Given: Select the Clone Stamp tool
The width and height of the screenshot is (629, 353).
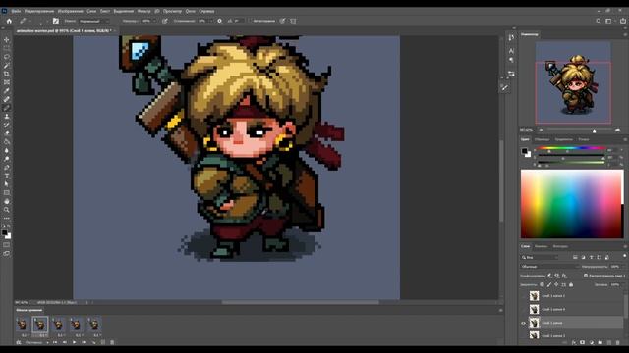Looking at the screenshot, I should tap(7, 117).
